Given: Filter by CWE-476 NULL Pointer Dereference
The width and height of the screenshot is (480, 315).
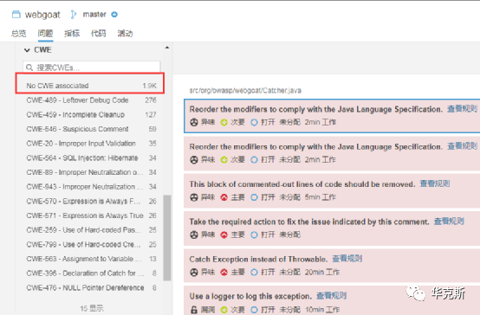Looking at the screenshot, I should coord(91,288).
